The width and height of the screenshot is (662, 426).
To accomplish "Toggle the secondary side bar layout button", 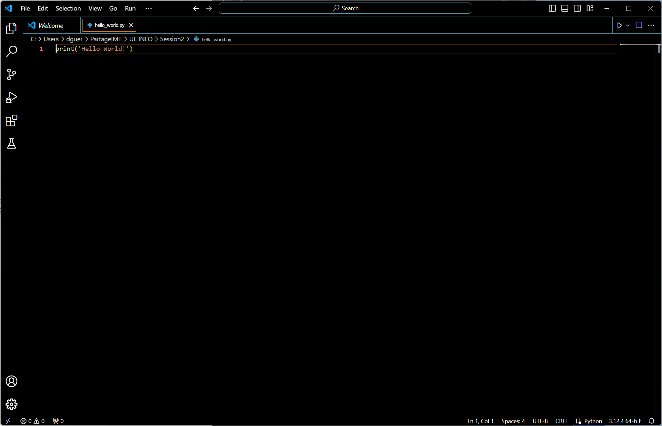I will 577,8.
